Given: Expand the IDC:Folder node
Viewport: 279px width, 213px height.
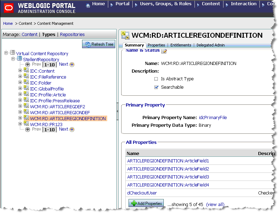Looking at the screenshot, I should tap(20, 82).
